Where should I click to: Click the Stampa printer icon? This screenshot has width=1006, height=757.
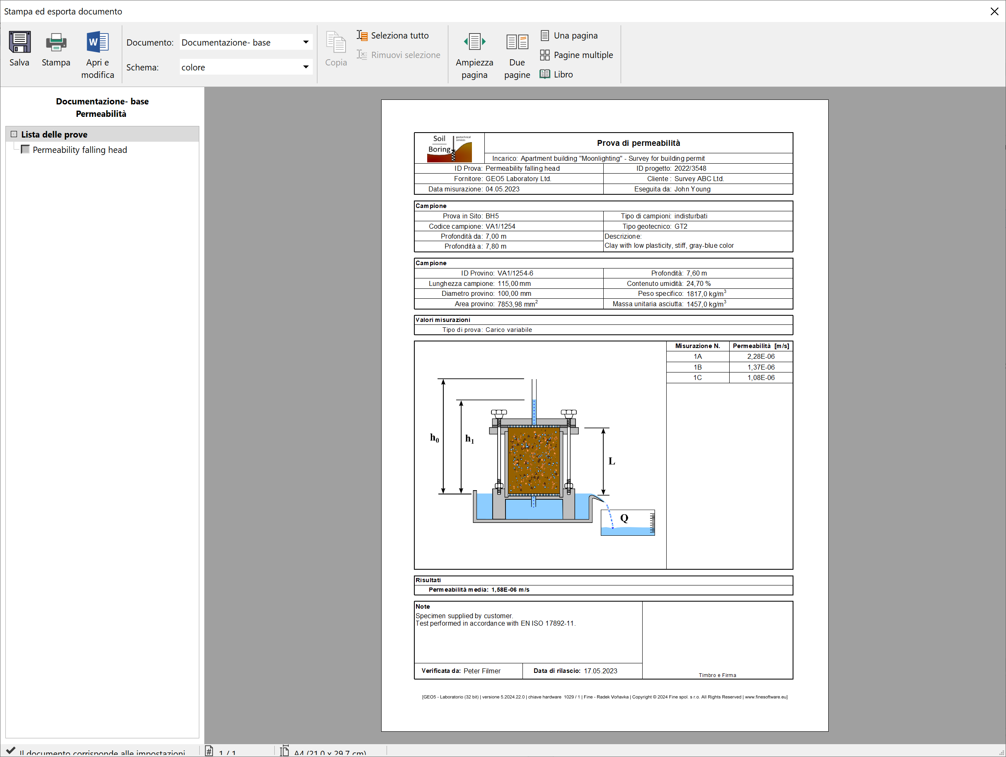[56, 42]
